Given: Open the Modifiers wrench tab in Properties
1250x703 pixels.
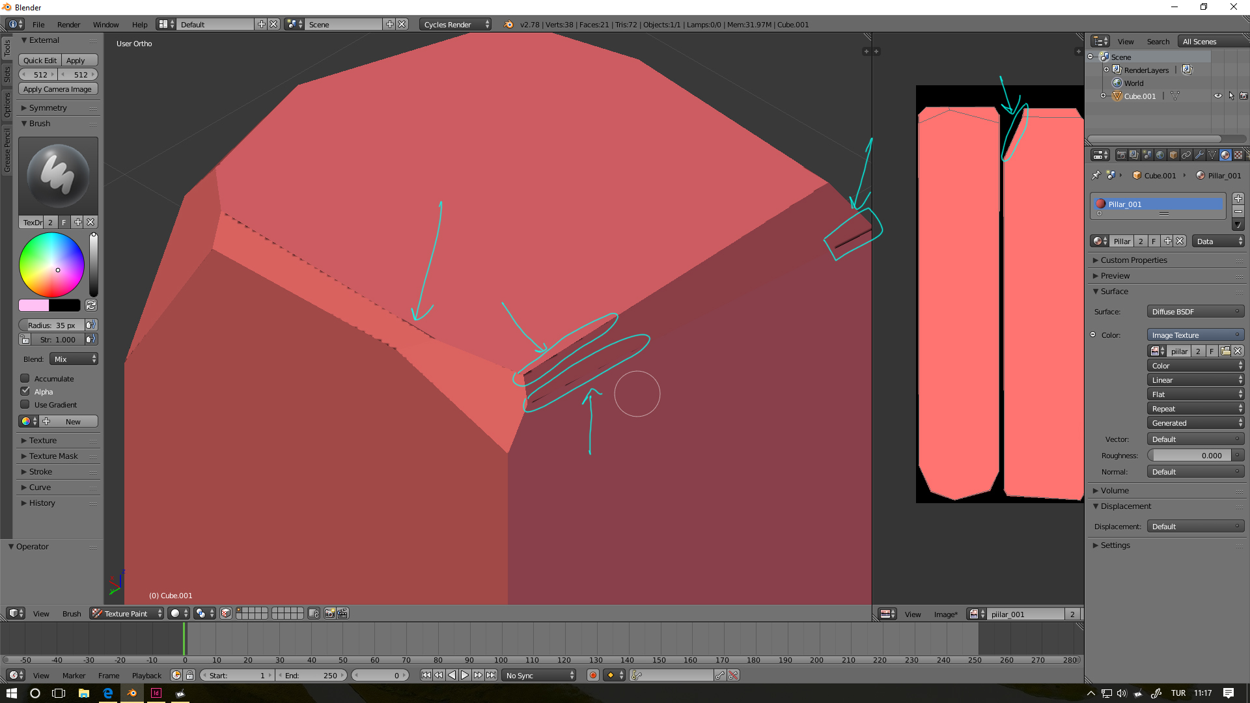Looking at the screenshot, I should [1199, 155].
